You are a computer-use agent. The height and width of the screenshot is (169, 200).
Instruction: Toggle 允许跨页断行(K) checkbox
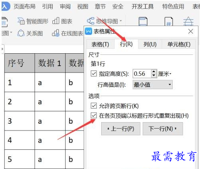click(x=94, y=106)
